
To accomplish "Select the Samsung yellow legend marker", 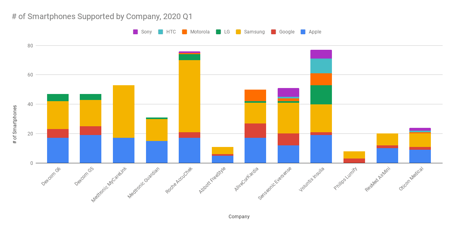I will point(238,32).
